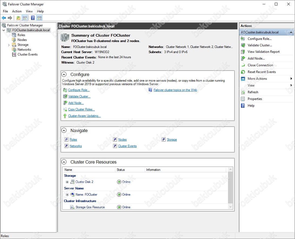
Task: Toggle the Show/Hide Action Pane toolbar icon
Action: (39, 18)
